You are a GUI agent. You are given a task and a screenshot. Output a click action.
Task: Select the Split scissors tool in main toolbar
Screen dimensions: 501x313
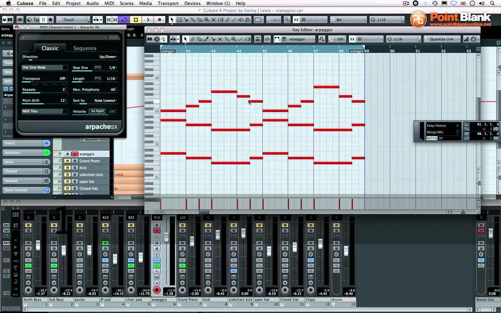point(186,20)
